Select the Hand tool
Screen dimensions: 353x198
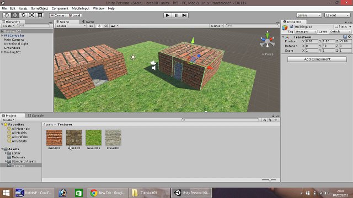coord(7,15)
